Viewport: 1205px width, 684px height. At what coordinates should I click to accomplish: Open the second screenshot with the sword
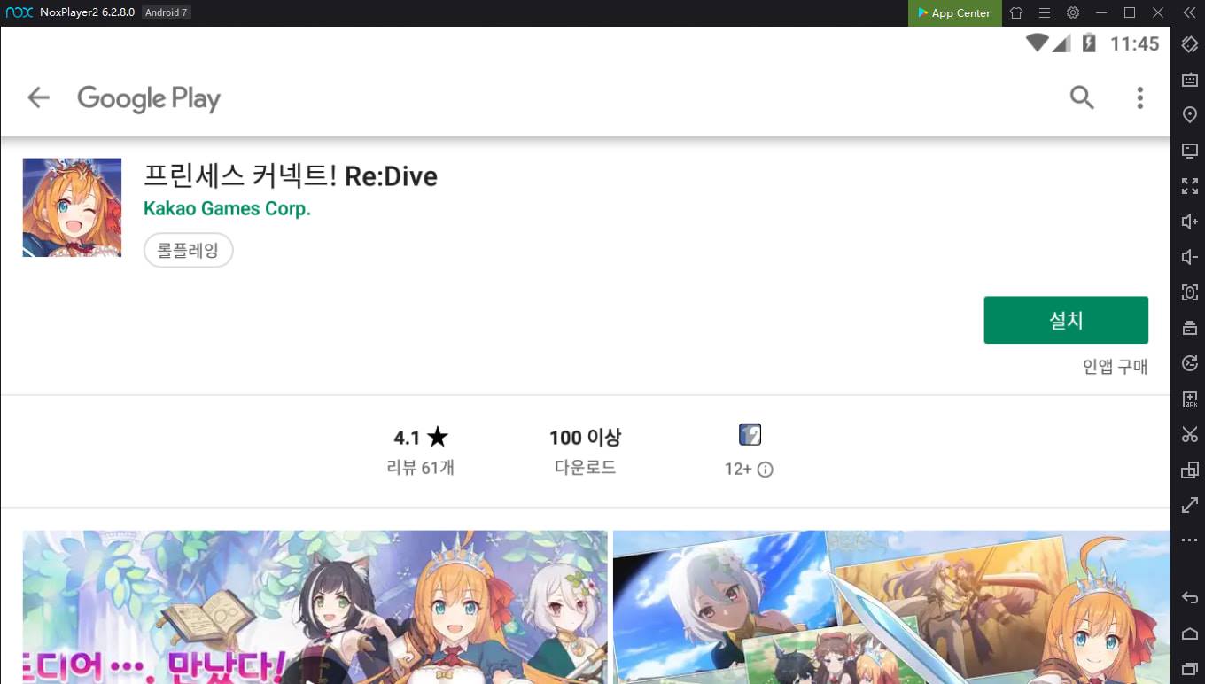point(891,607)
